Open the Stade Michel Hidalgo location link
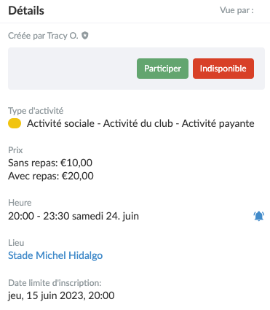Viewport: 270px width, 310px height. point(55,255)
